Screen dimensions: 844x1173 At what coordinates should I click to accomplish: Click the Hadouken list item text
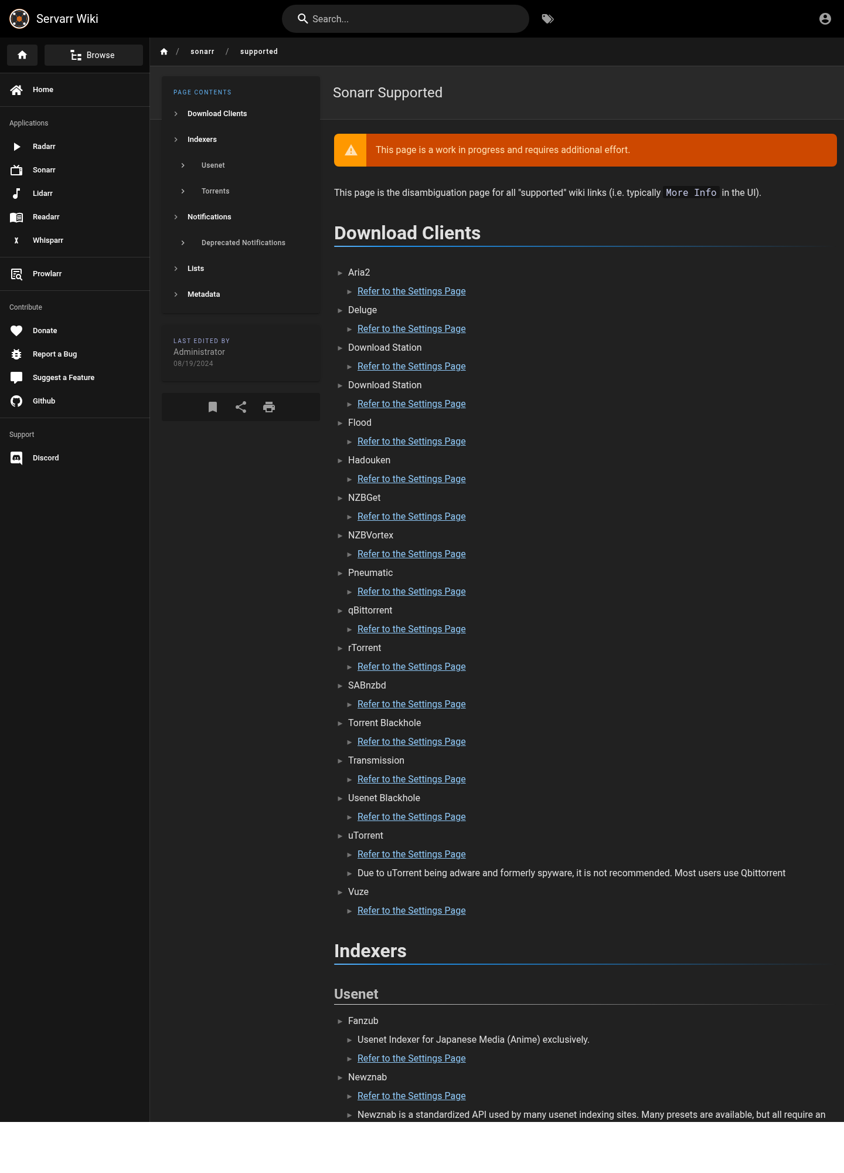(369, 460)
